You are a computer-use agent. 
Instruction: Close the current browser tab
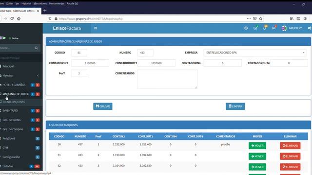tap(38, 11)
